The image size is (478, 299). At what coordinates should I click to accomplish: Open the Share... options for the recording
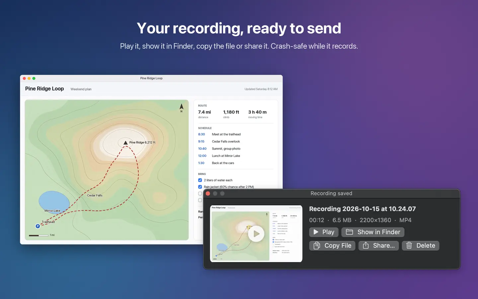378,246
